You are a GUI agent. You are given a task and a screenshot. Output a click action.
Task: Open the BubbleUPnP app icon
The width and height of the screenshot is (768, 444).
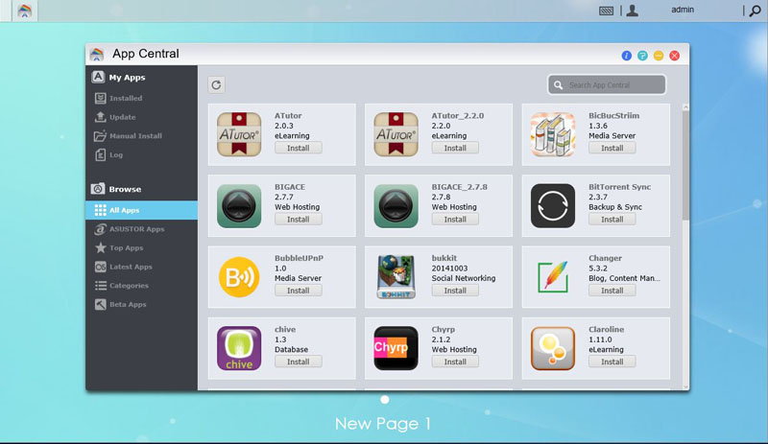click(239, 277)
